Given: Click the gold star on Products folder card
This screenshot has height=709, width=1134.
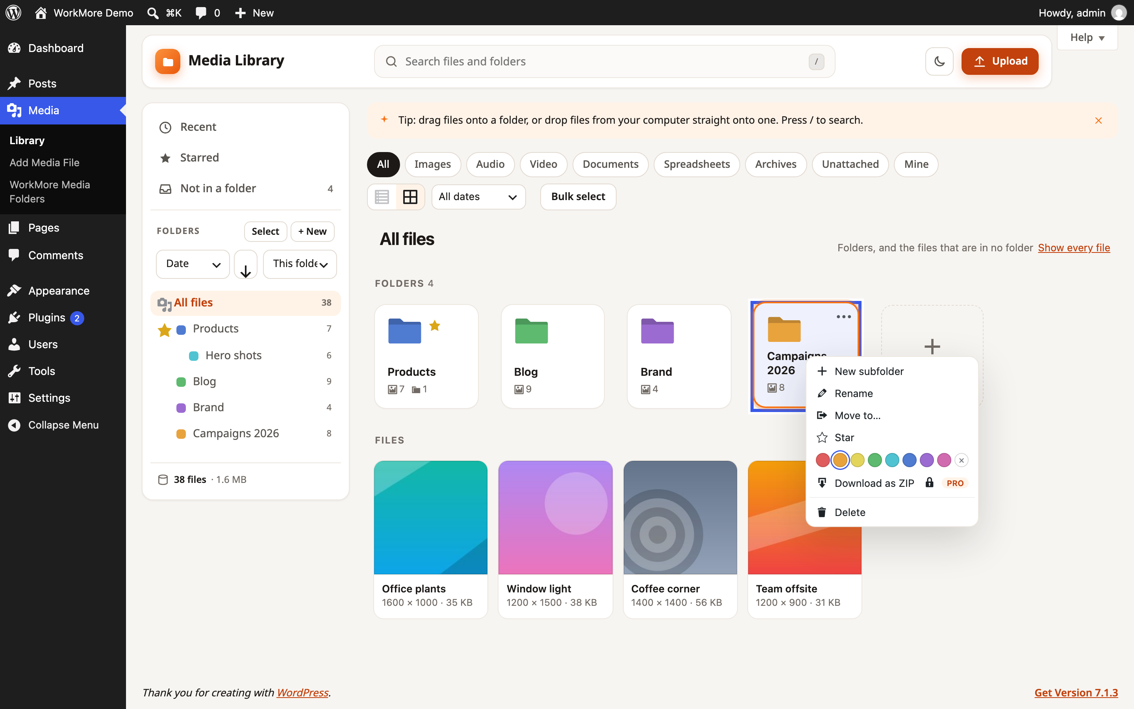Looking at the screenshot, I should pyautogui.click(x=435, y=325).
